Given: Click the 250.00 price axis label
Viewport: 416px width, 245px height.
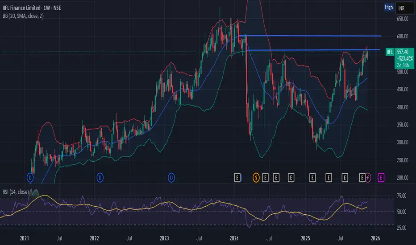Looking at the screenshot, I should 403,160.
